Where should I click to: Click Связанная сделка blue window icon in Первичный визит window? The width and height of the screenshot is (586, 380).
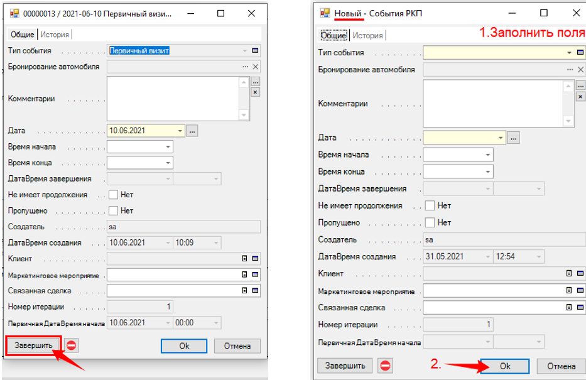[255, 291]
